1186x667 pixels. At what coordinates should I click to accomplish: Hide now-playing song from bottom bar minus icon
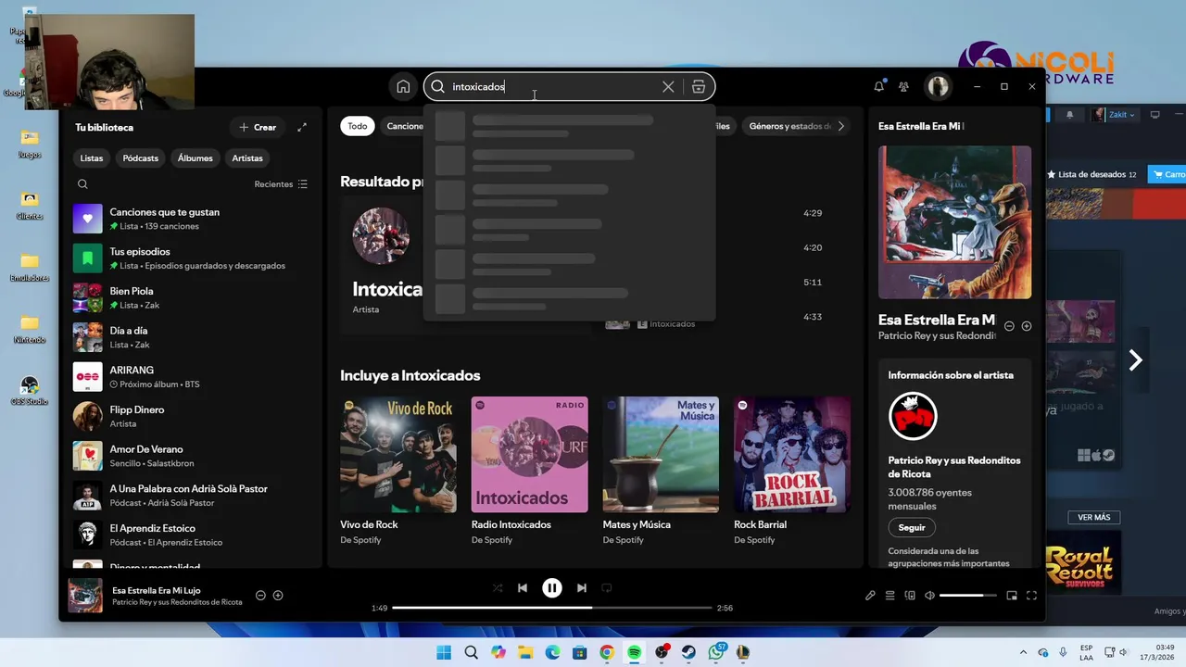tap(260, 596)
